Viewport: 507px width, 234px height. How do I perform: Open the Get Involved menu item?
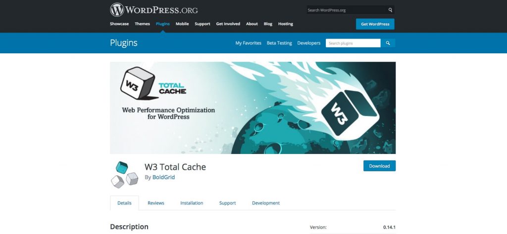(228, 24)
